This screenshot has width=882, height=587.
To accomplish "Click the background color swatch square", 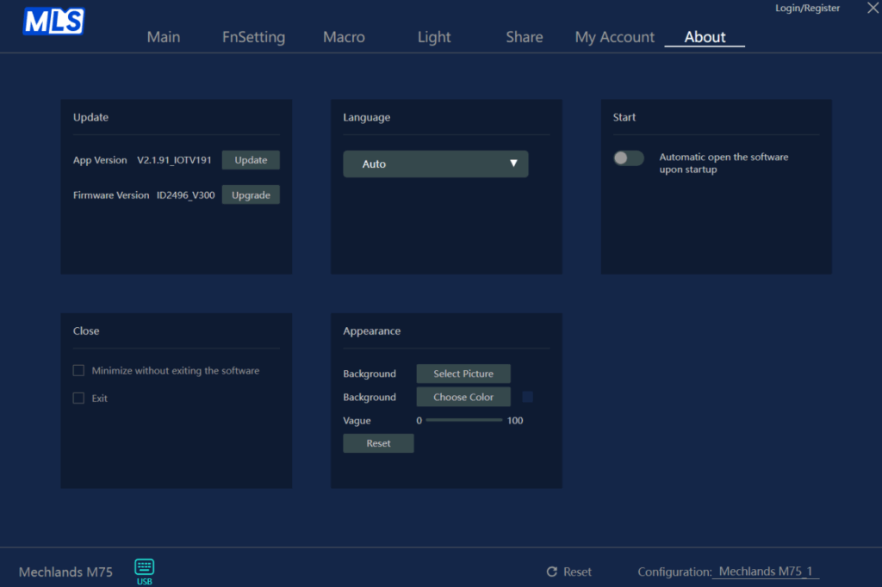I will point(528,397).
